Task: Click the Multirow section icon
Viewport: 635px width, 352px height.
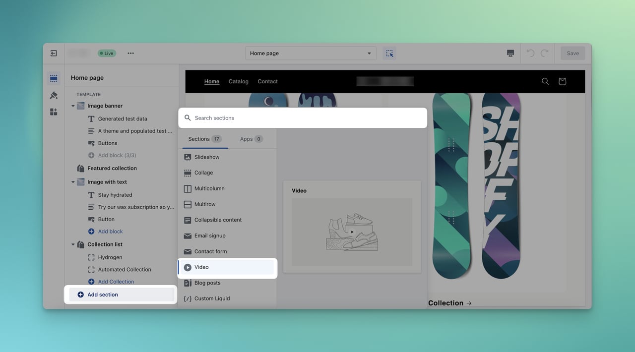Action: (188, 204)
